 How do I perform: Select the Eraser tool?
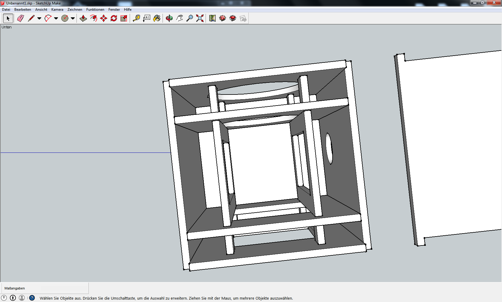tap(20, 19)
